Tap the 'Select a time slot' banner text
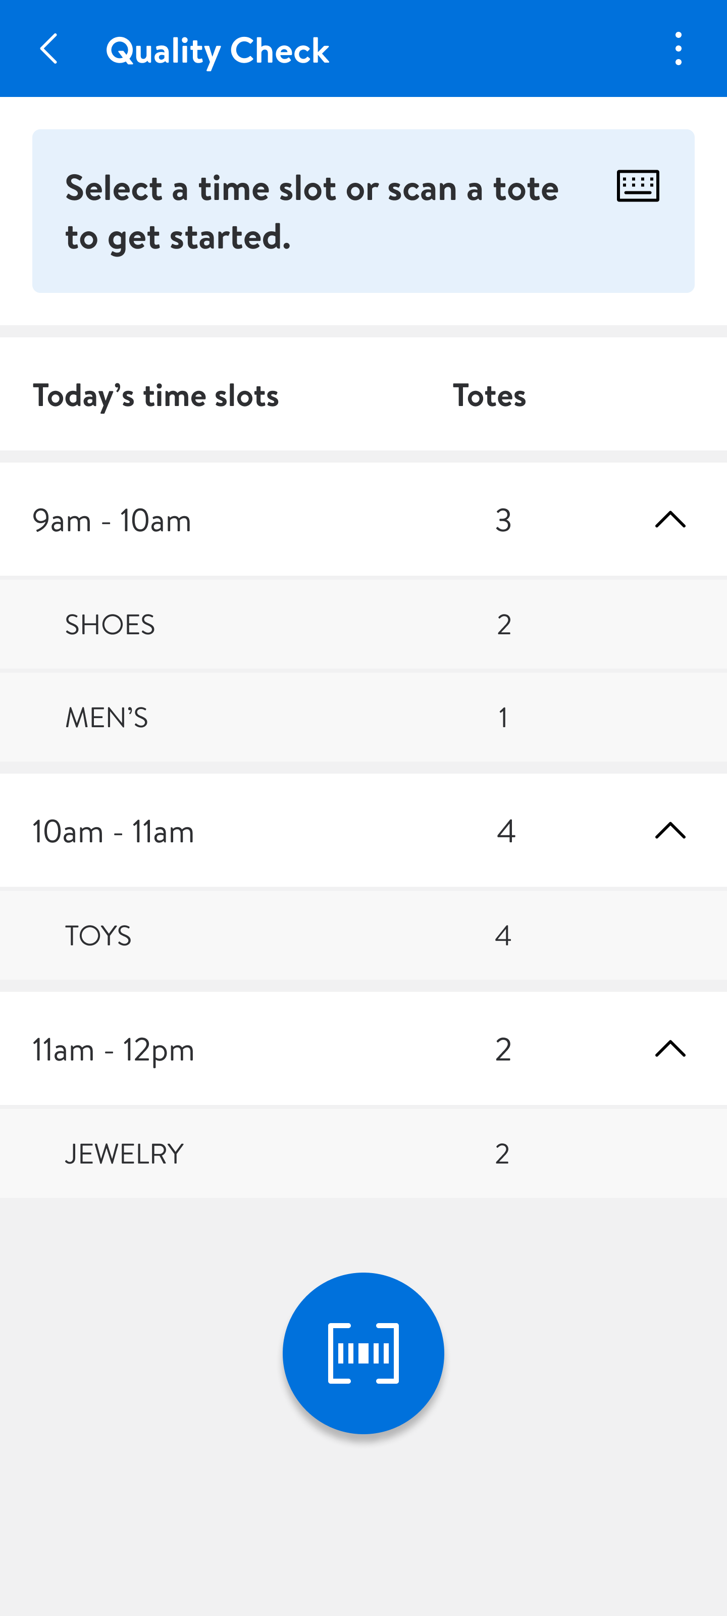Image resolution: width=727 pixels, height=1616 pixels. coord(311,212)
